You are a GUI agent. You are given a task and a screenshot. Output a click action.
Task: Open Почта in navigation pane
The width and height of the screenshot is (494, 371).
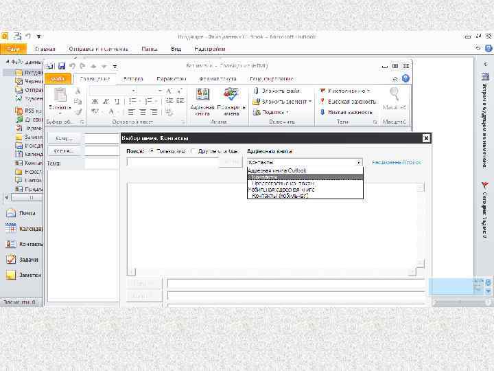click(x=21, y=213)
